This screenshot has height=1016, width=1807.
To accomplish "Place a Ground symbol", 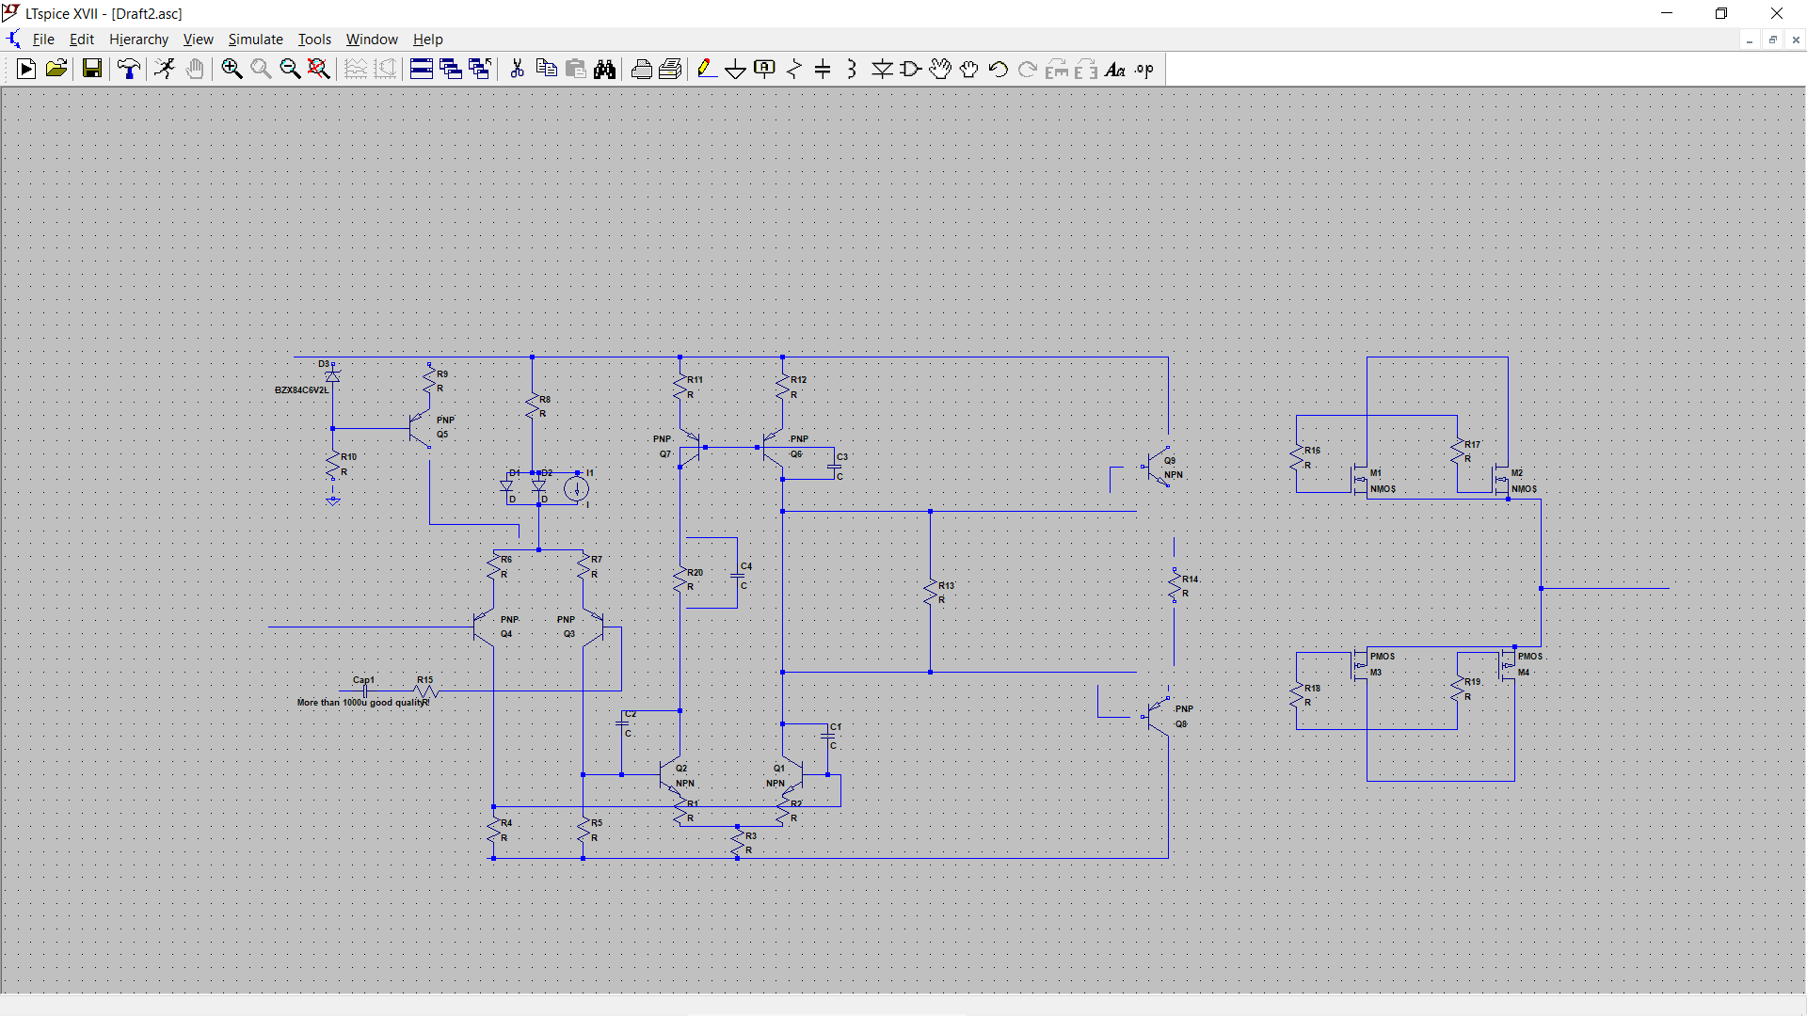I will [x=736, y=69].
